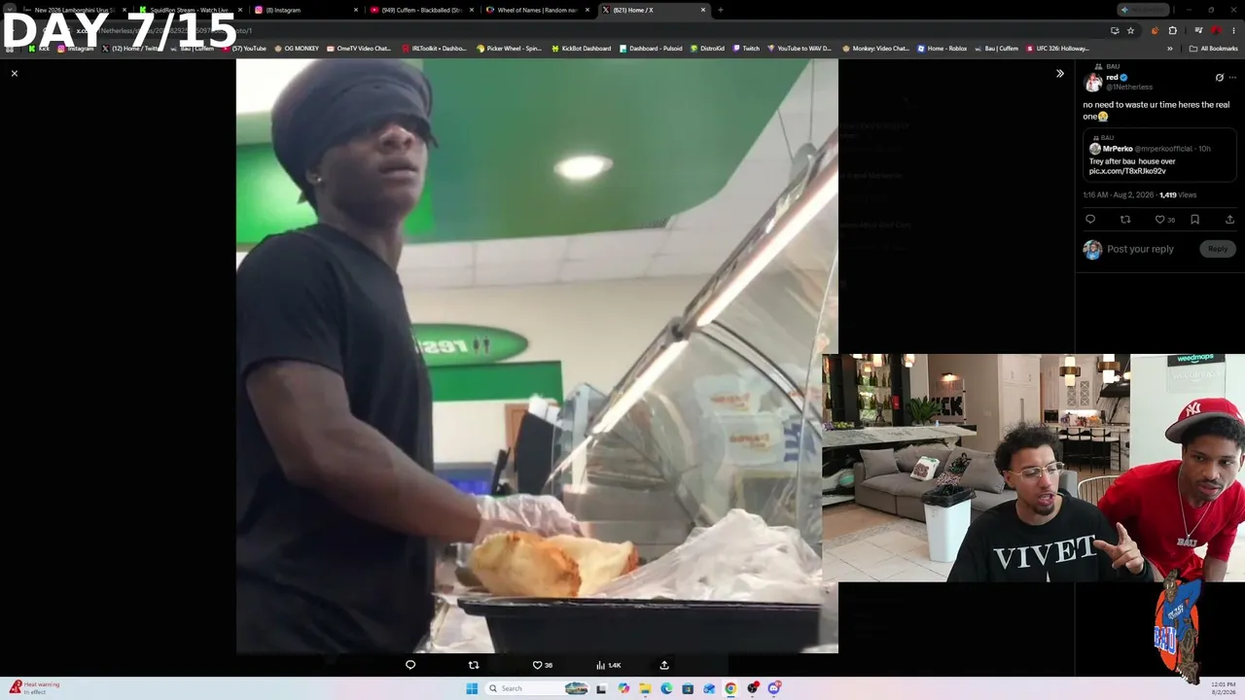This screenshot has height=700, width=1245.
Task: Open the OmeTV Video Chat bookmark
Action: pos(359,49)
